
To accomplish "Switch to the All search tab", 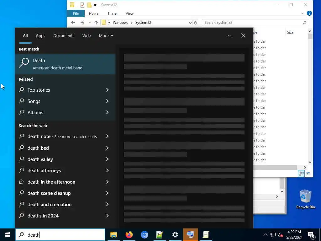I will point(25,36).
